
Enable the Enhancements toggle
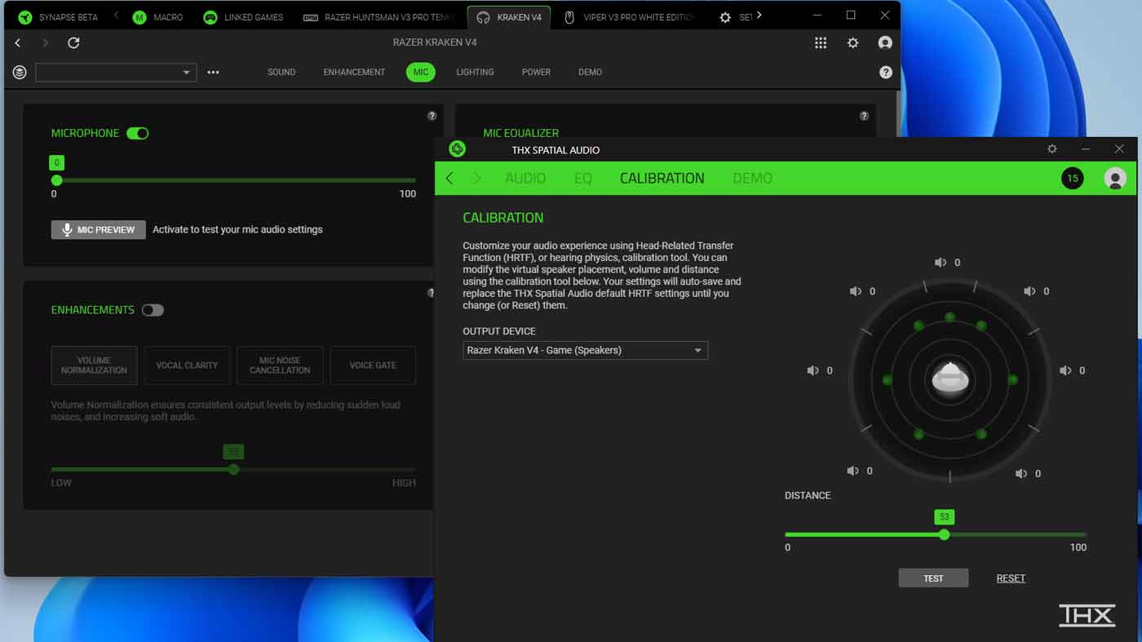pyautogui.click(x=153, y=310)
